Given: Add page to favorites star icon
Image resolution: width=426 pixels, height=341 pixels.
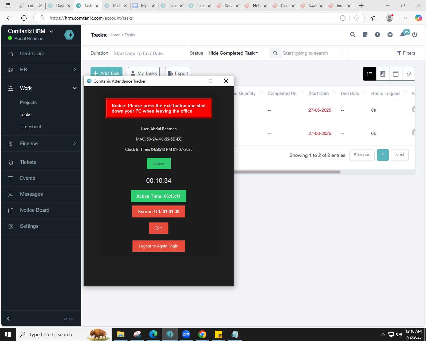Looking at the screenshot, I should (356, 18).
